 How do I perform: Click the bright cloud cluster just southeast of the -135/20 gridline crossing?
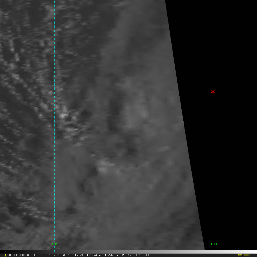(x=63, y=115)
